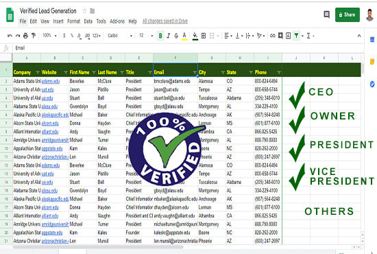This screenshot has width=377, height=254.
Task: Click the Insert link icon
Action: click(x=272, y=36)
